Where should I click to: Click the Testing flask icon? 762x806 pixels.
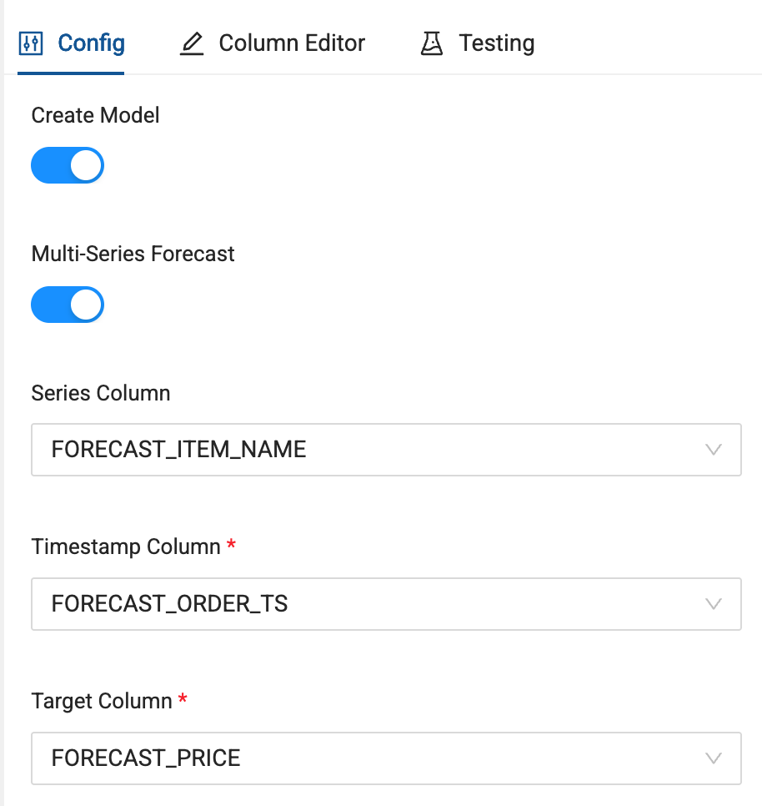(x=431, y=43)
